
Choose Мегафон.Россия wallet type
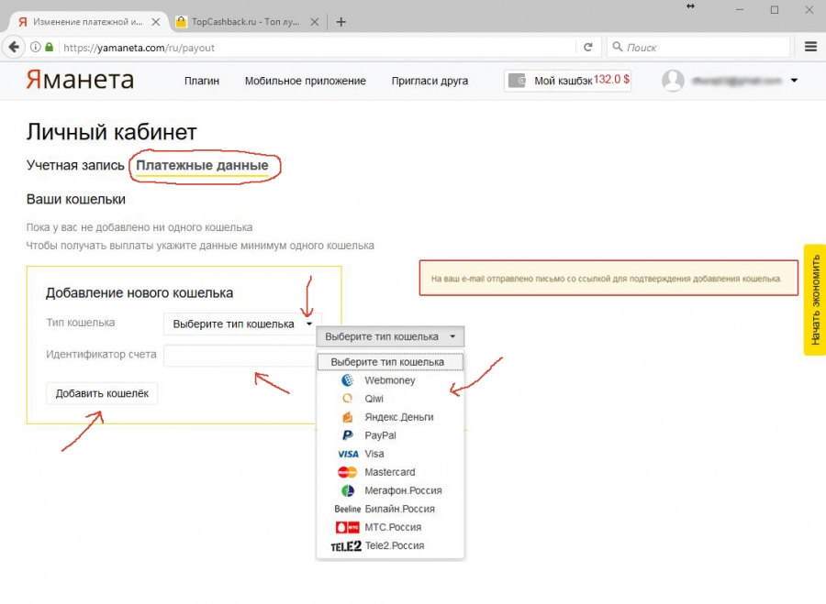point(390,491)
